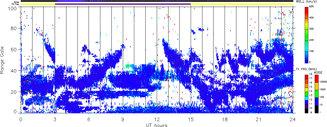Image resolution: width=327 pixels, height=127 pixels.
Task: Click the "24" hour tick label
Action: click(x=293, y=120)
